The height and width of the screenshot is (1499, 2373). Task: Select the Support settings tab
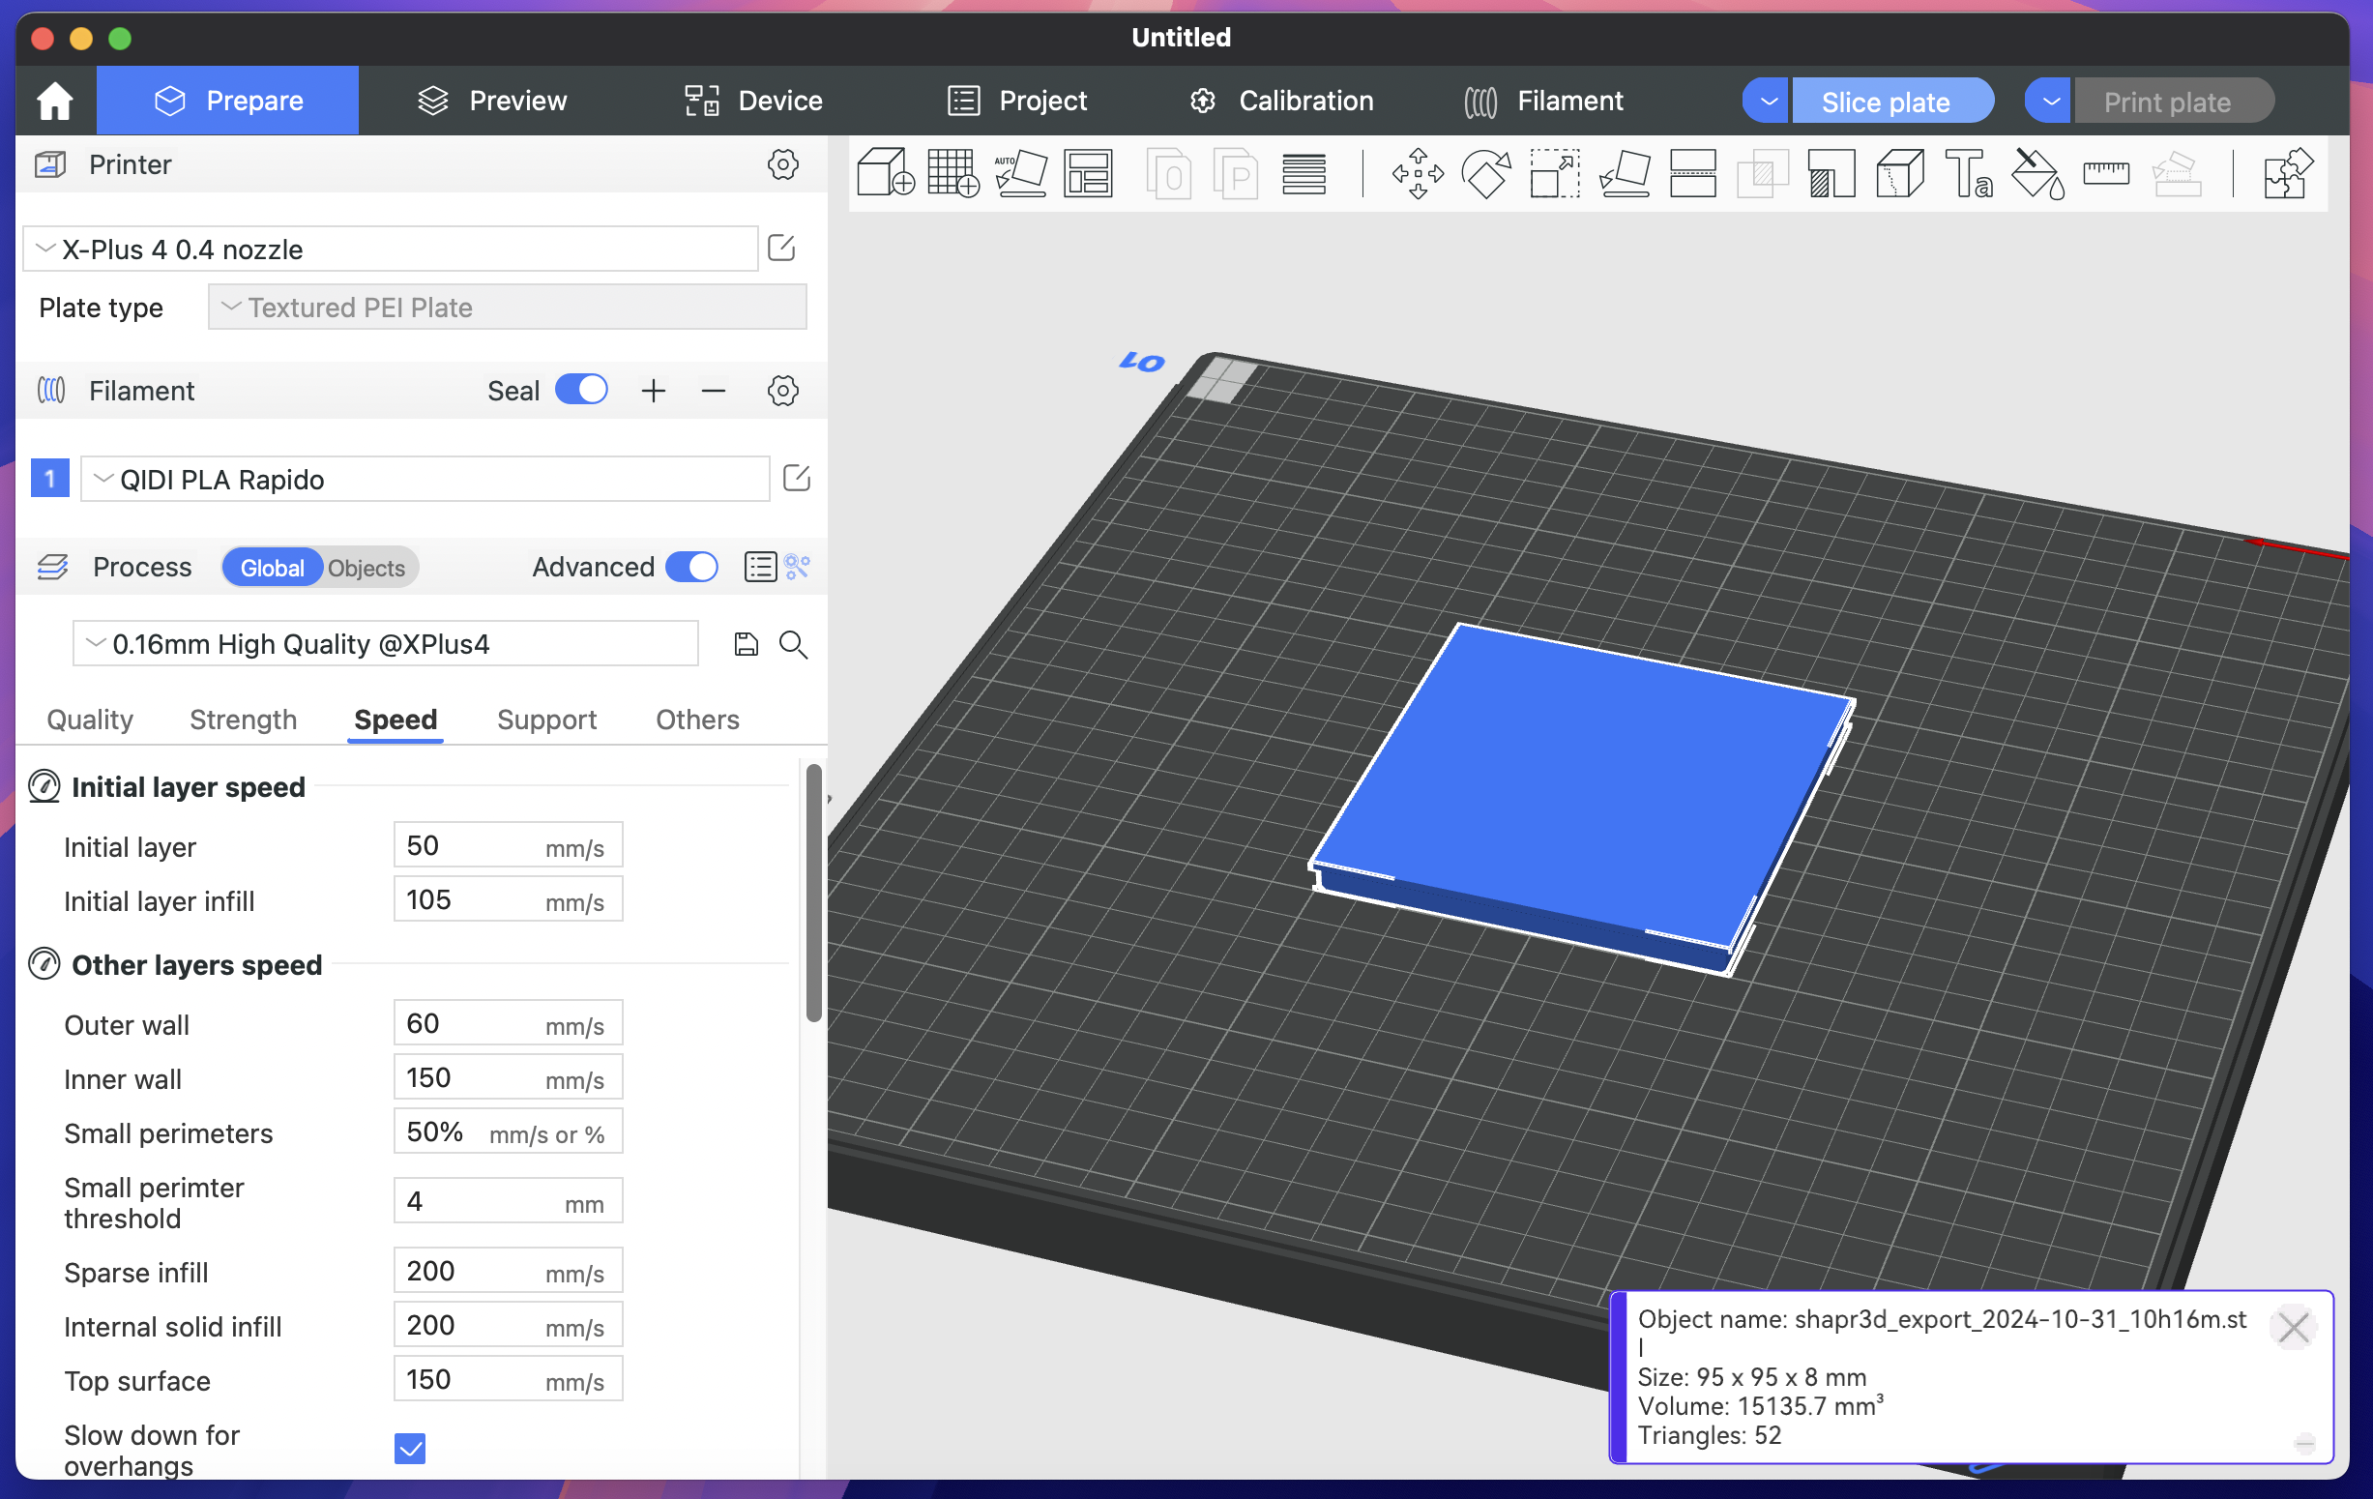(547, 719)
